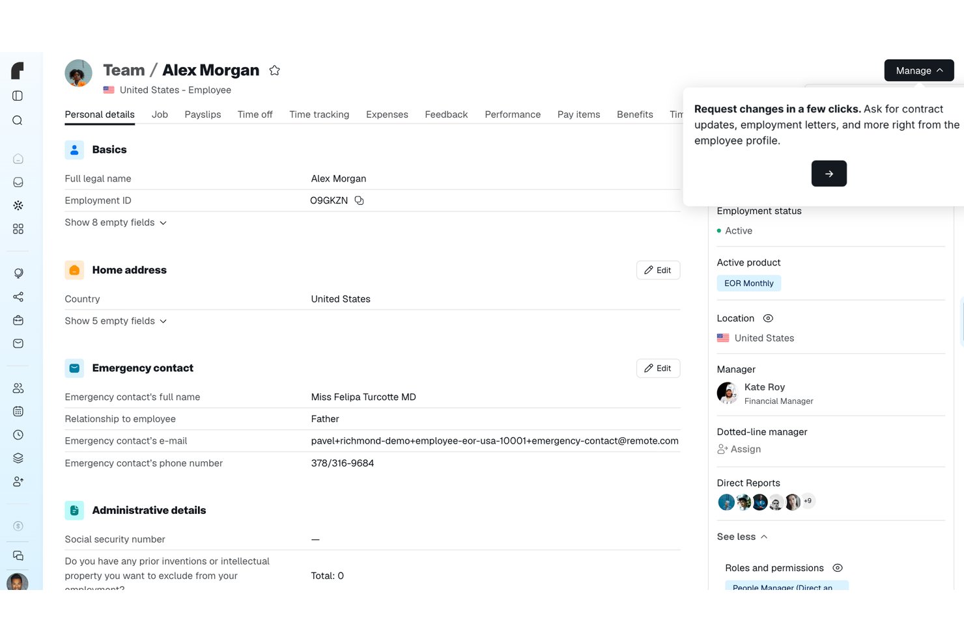Click the arrow button in tooltip
This screenshot has width=964, height=642.
pyautogui.click(x=829, y=174)
